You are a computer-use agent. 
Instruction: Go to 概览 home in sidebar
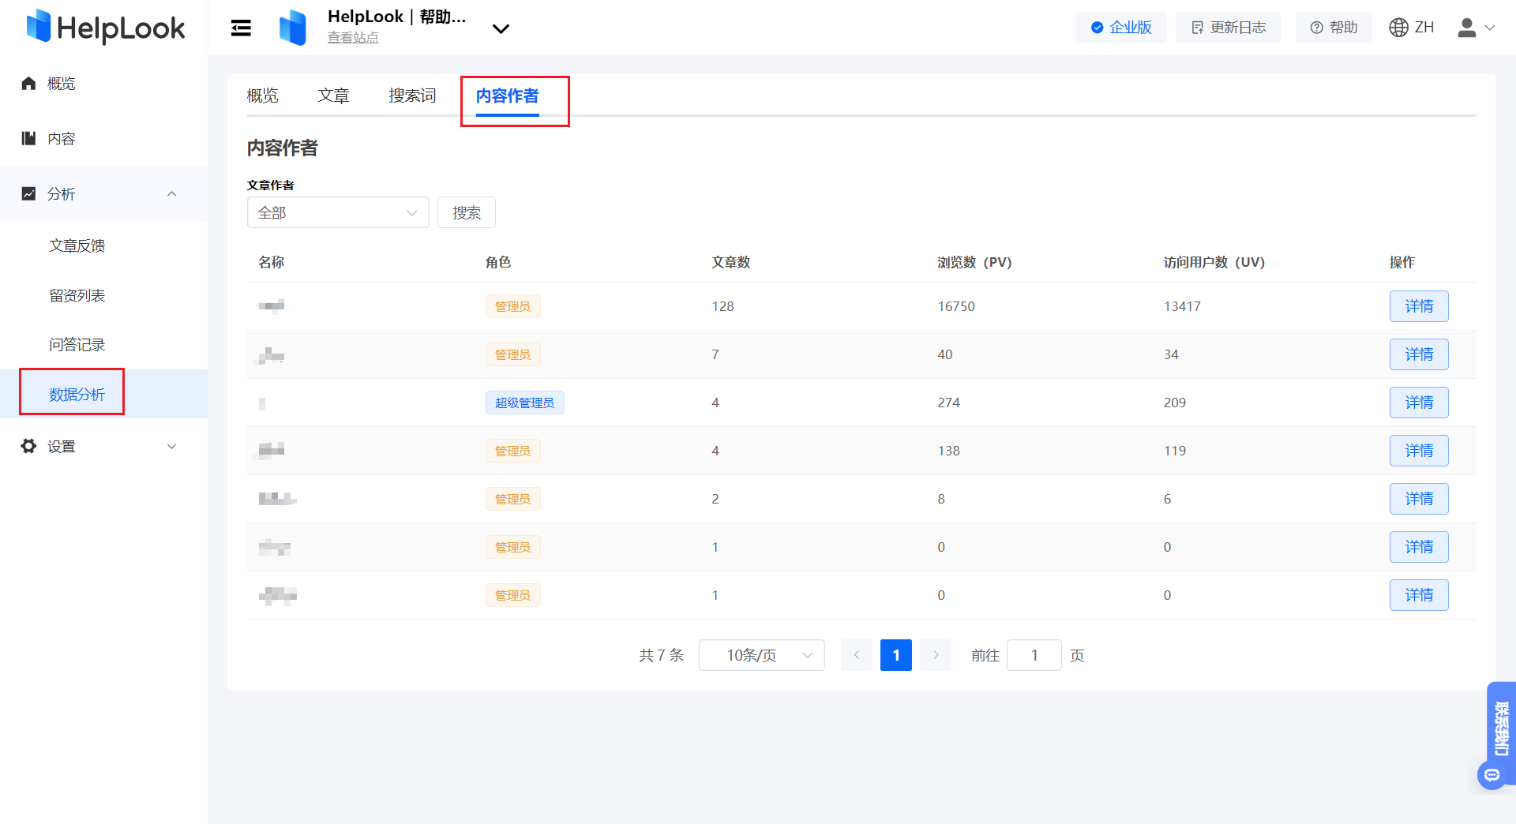(62, 84)
